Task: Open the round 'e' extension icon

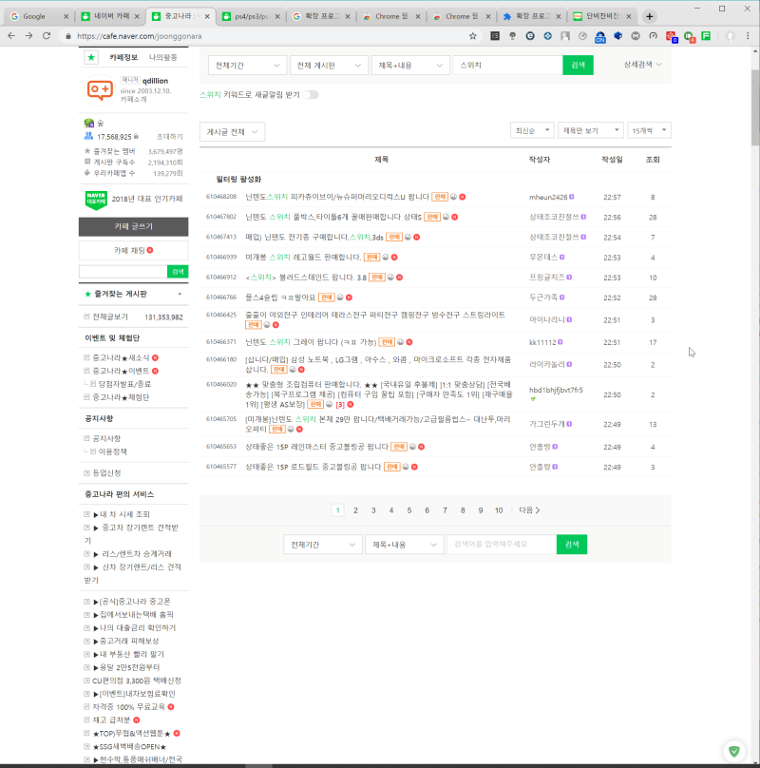Action: point(530,36)
